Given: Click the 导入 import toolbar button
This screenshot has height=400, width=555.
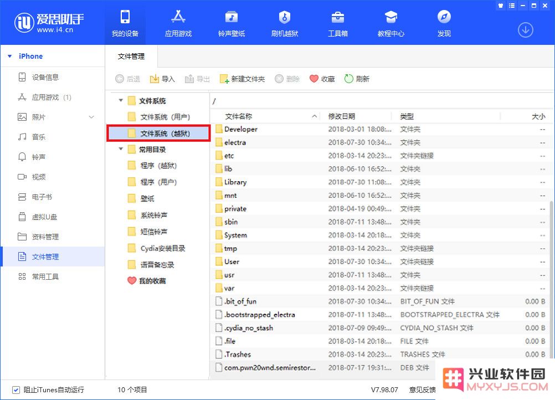Looking at the screenshot, I should 162,79.
